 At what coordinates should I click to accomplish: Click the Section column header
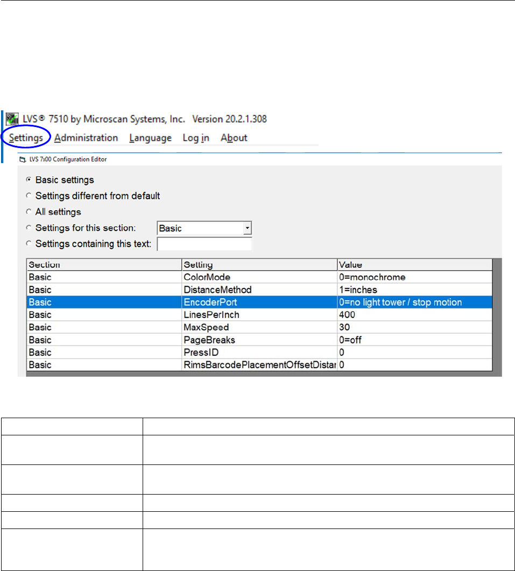[x=104, y=265]
